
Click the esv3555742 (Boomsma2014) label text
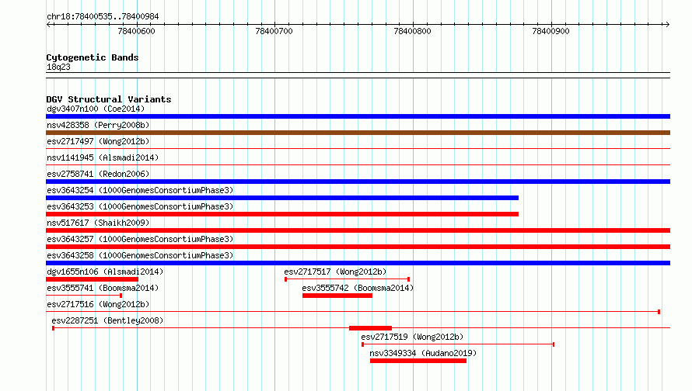[x=358, y=288]
